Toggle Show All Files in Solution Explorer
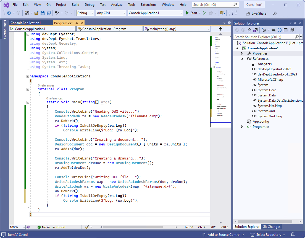This screenshot has width=305, height=238. (x=291, y=30)
